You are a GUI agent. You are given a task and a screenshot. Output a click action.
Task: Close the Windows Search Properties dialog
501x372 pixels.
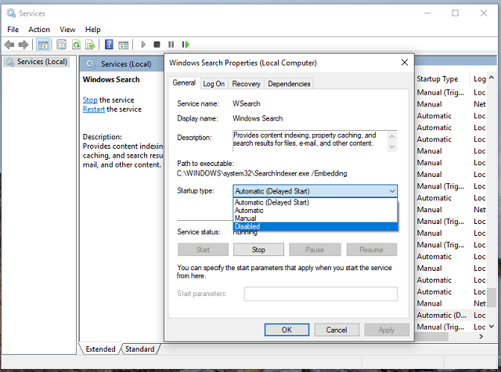point(405,63)
